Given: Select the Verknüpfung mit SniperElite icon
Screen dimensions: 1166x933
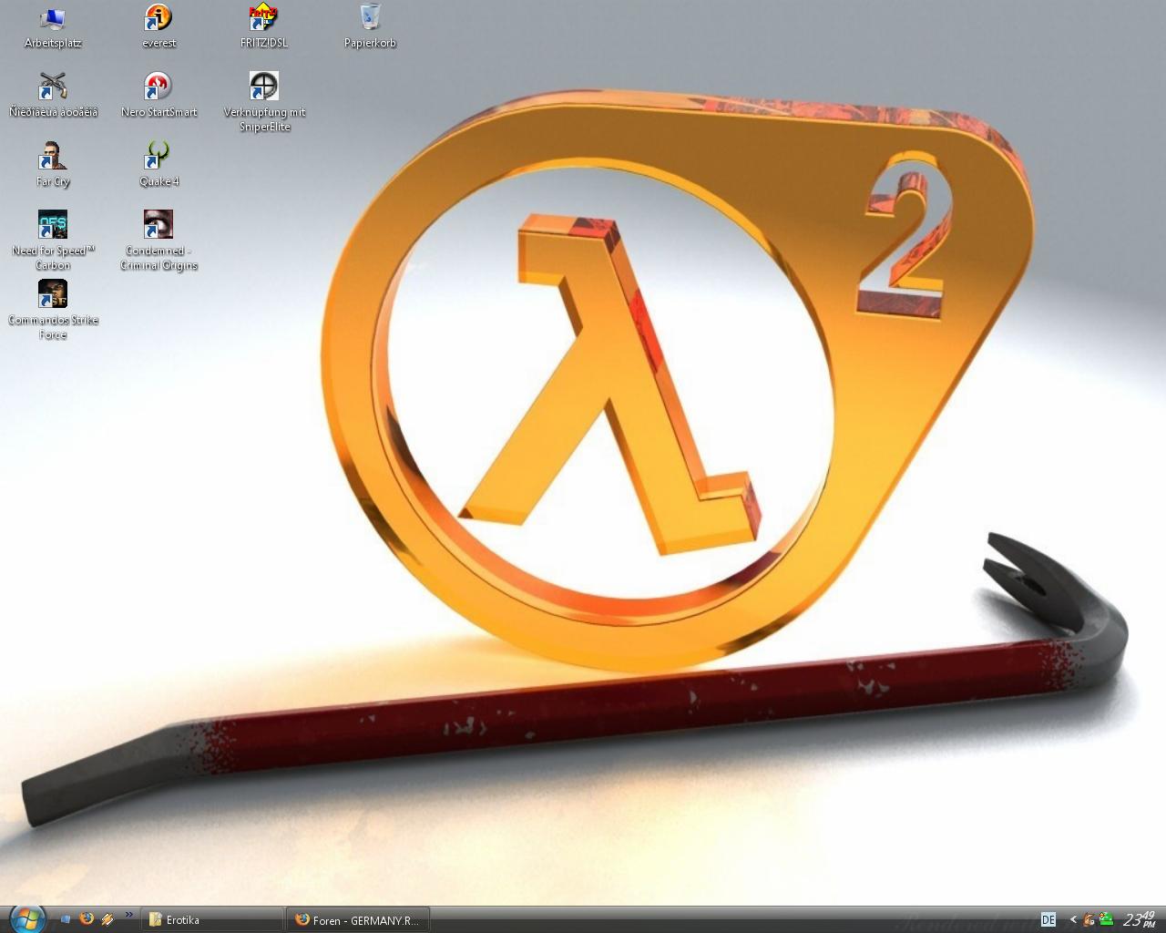Looking at the screenshot, I should click(x=264, y=102).
